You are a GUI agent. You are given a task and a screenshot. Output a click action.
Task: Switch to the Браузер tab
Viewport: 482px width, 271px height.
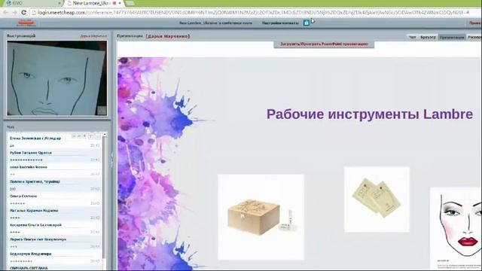tap(428, 37)
